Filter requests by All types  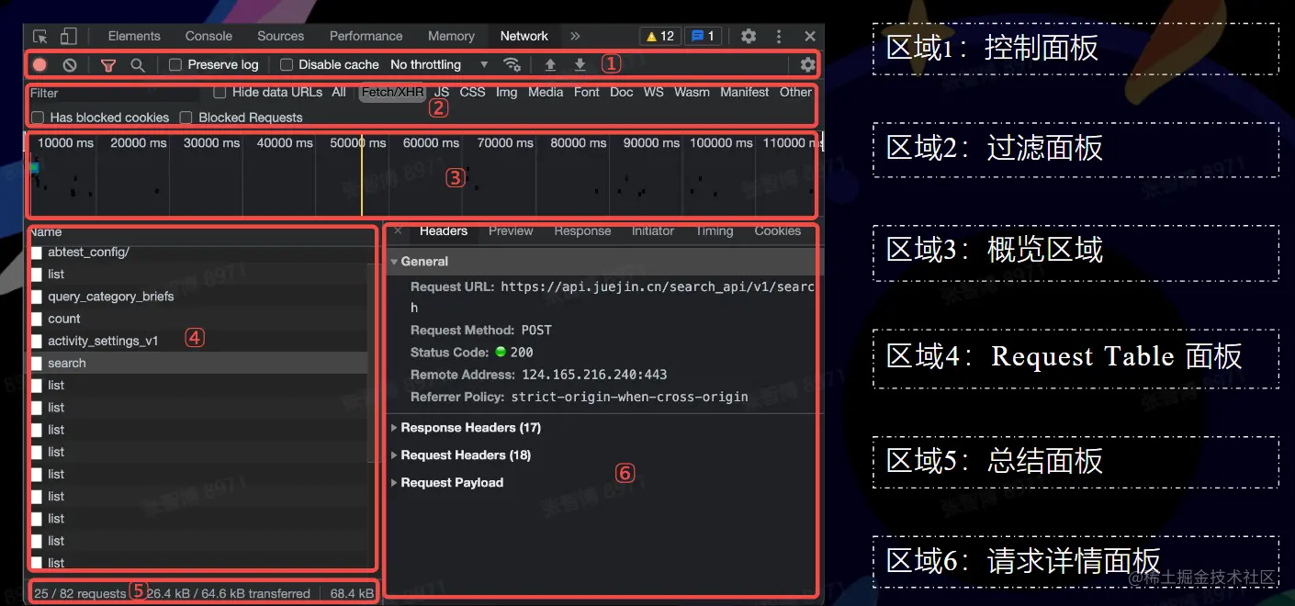coord(339,92)
